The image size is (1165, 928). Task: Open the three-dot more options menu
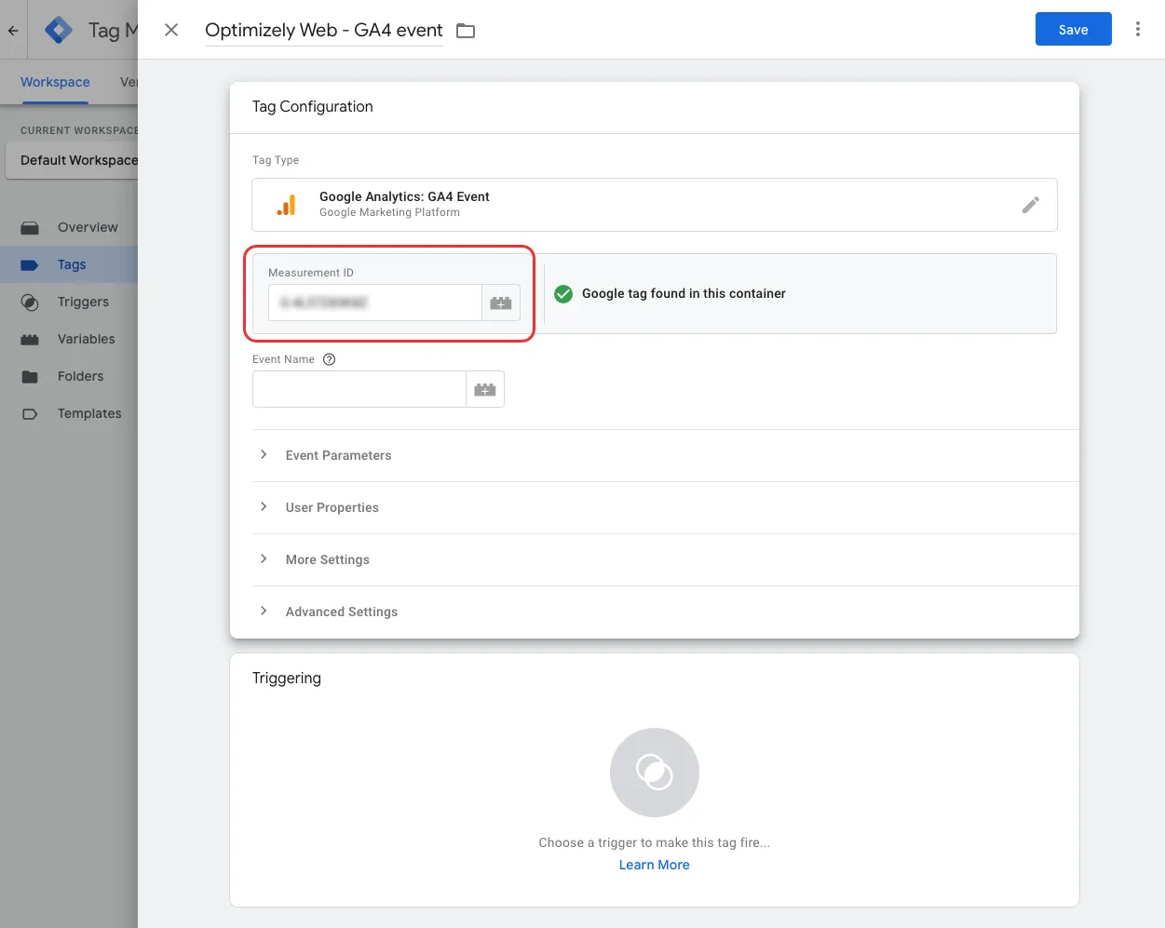coord(1137,29)
